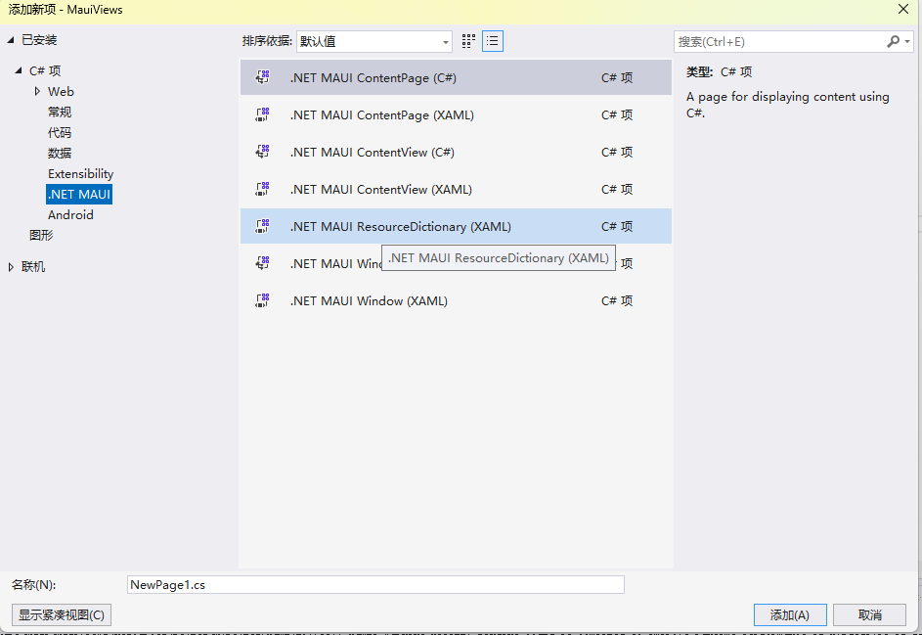Screen dimensions: 922x635
Task: Click the ResourceDictionary (XAML) template icon
Action: pyautogui.click(x=262, y=226)
